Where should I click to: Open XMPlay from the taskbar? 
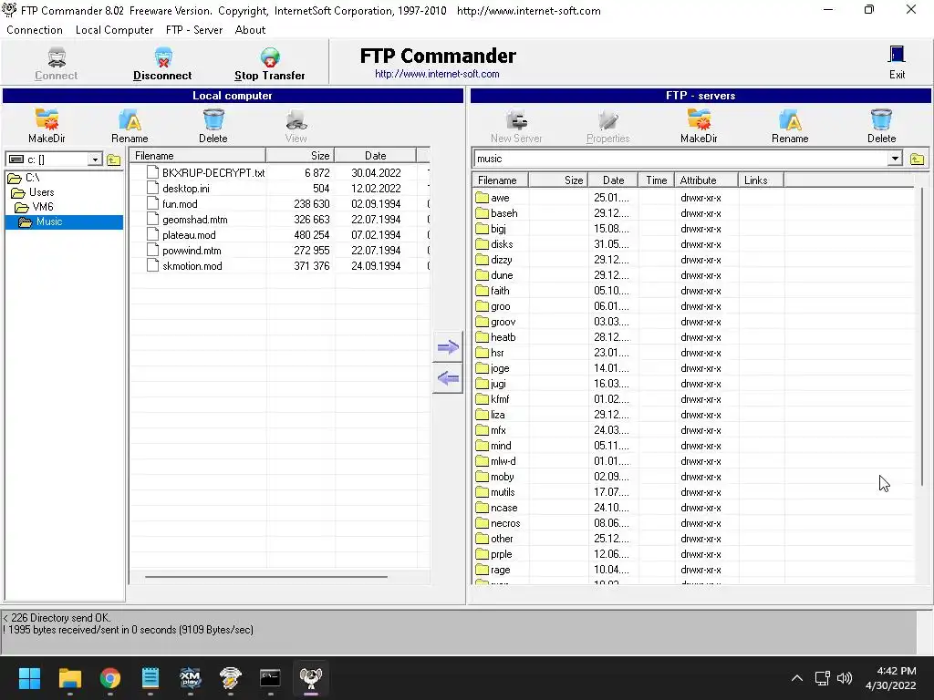pyautogui.click(x=190, y=678)
